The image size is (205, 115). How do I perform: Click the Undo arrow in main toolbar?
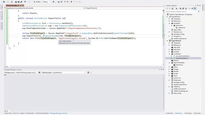(x=25, y=2)
